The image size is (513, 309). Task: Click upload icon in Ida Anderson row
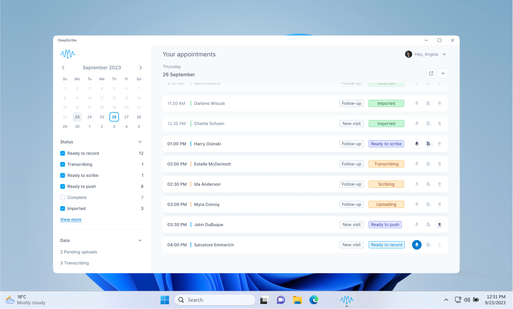[440, 184]
